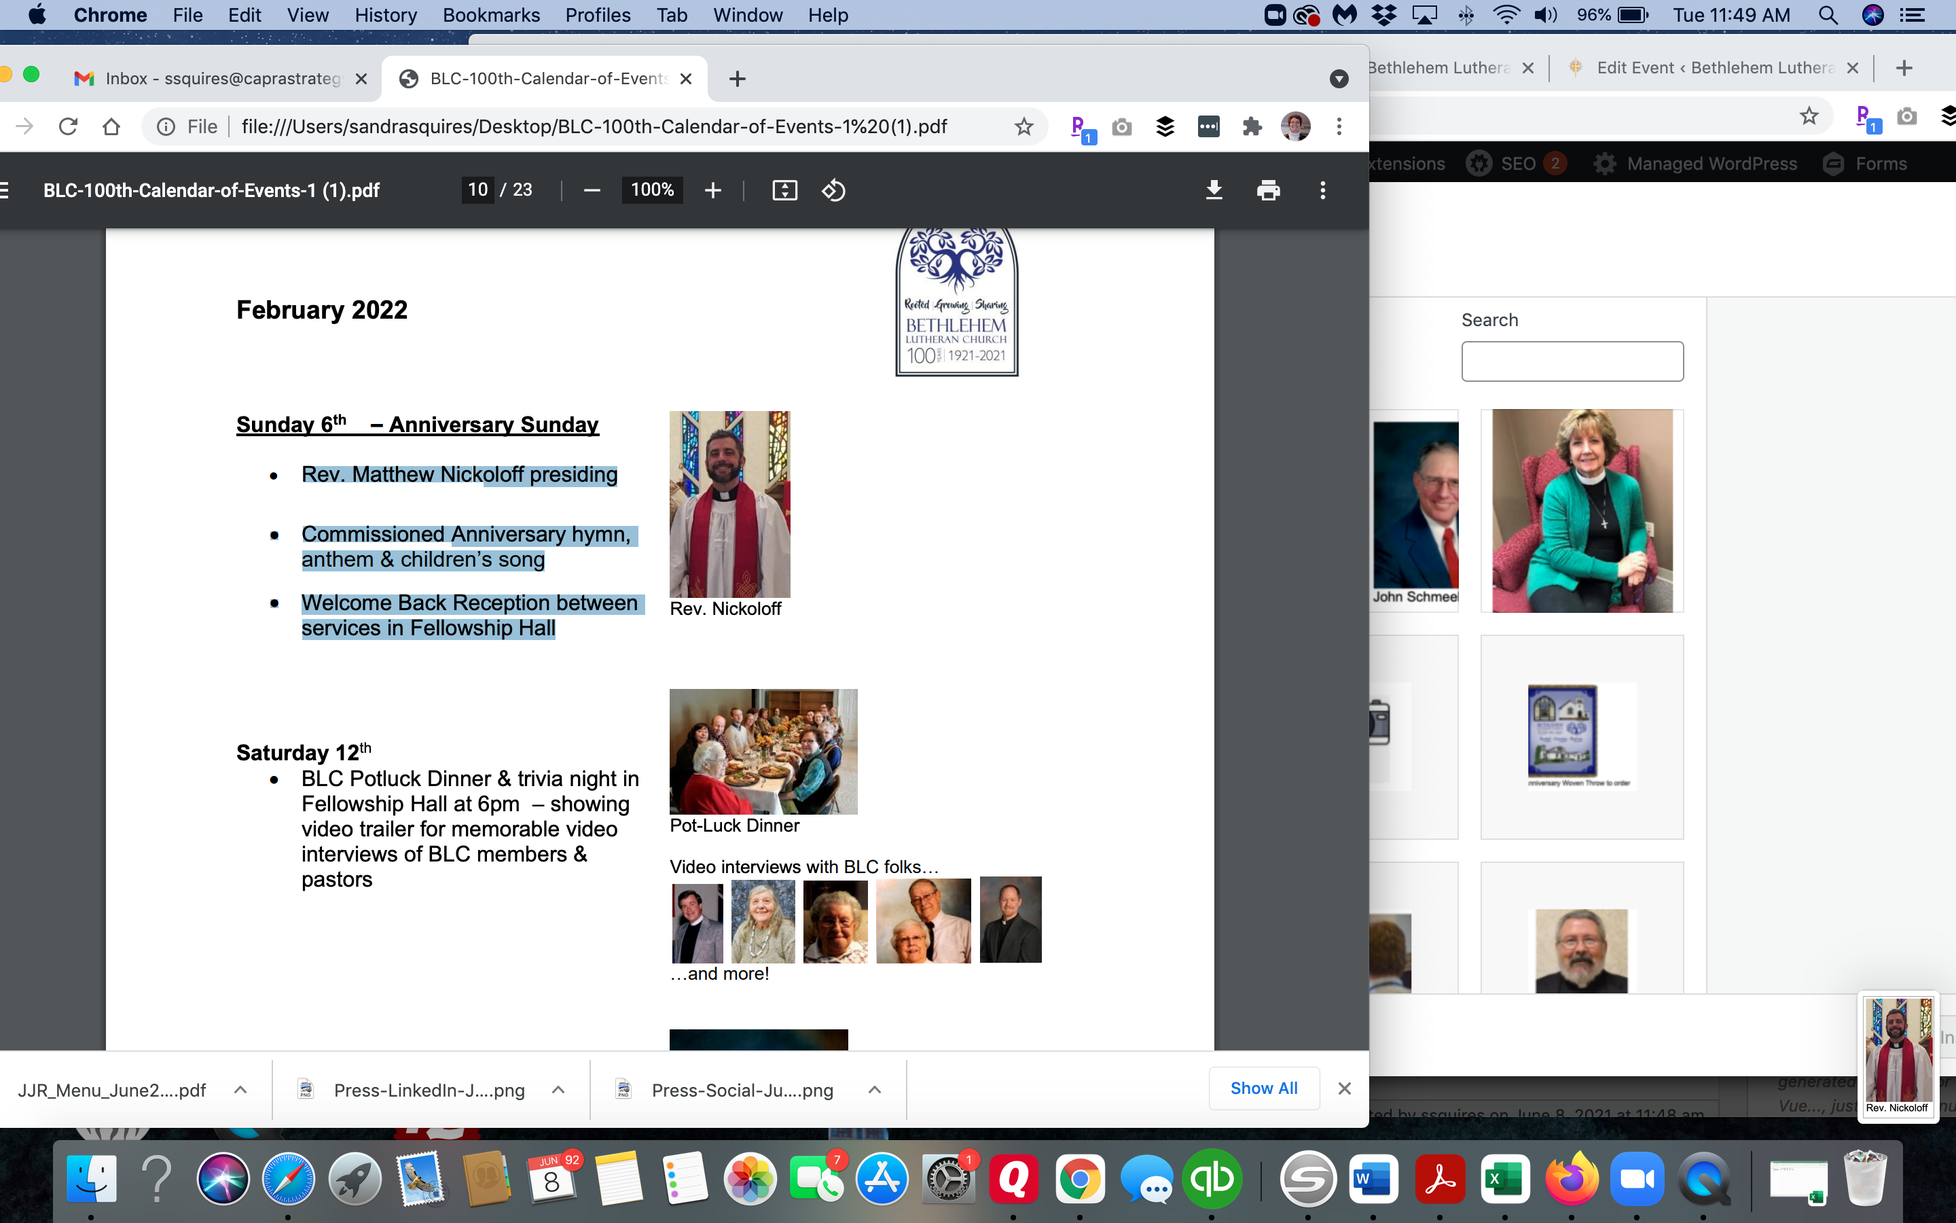1956x1223 pixels.
Task: Click the site information icon
Action: pos(166,126)
